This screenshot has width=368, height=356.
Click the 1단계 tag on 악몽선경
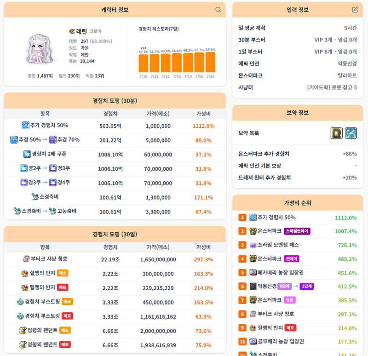tap(306, 286)
